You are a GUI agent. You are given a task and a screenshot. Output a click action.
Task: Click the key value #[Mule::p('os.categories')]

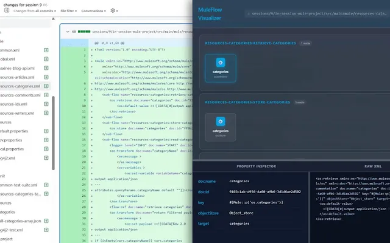click(256, 202)
